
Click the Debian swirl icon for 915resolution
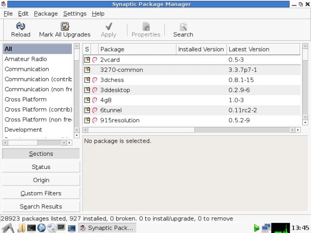point(95,120)
